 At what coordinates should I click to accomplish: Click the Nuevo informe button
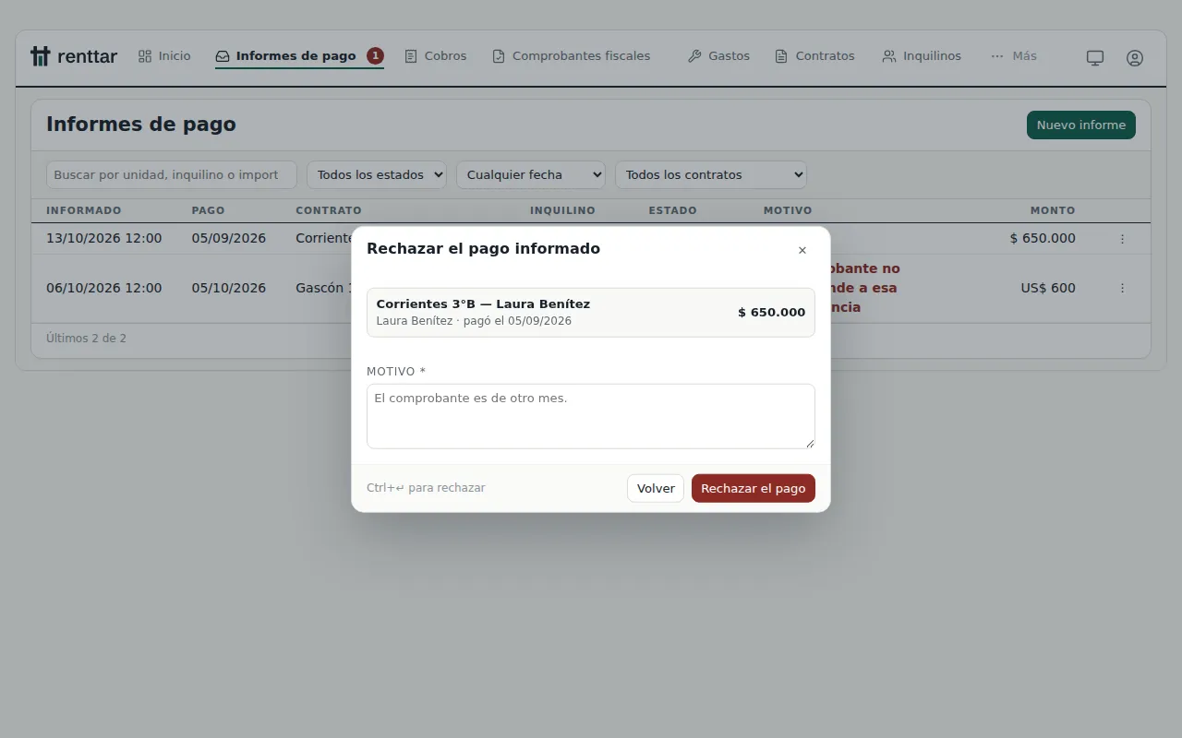tap(1081, 125)
